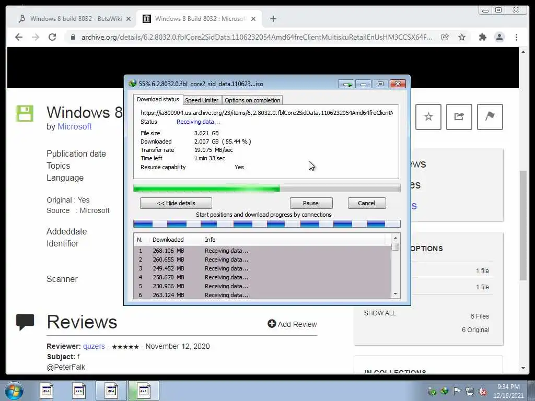Click Add Review link
Viewport: 535px width, 401px height.
(293, 324)
